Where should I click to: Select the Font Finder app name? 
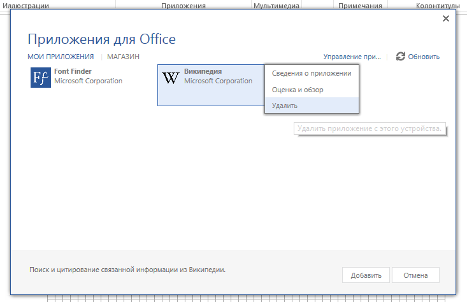73,71
